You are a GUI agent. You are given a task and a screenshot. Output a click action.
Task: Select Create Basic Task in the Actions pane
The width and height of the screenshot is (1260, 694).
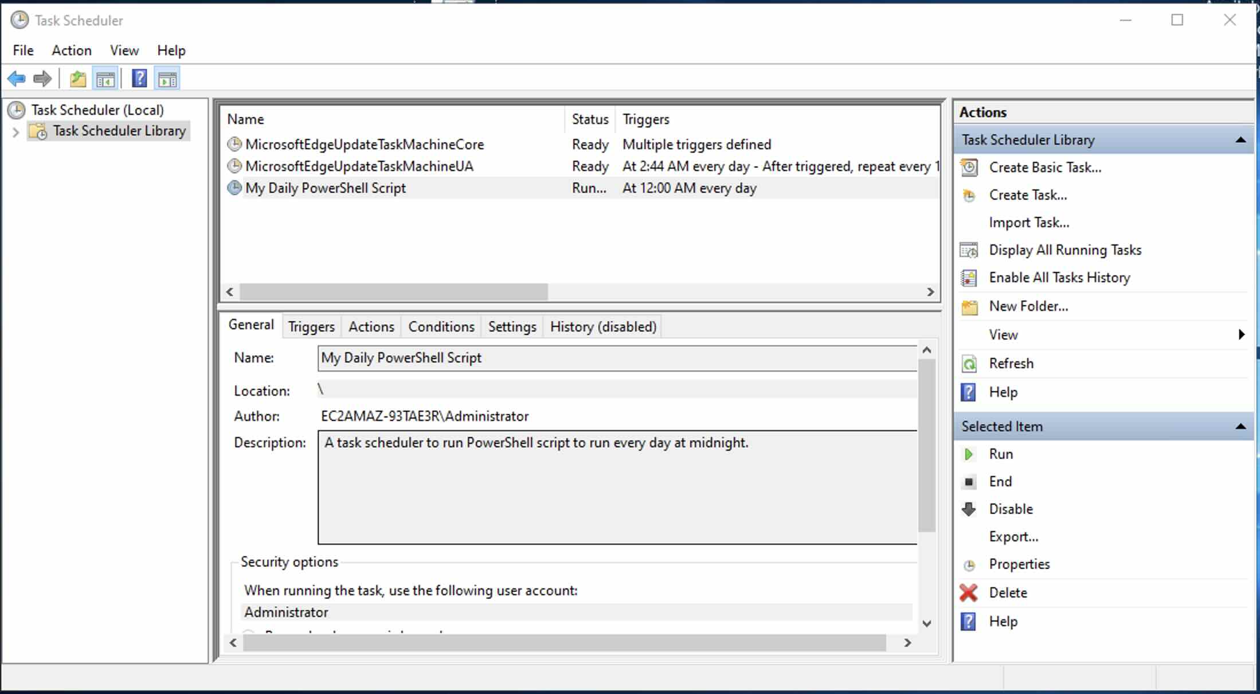click(1044, 167)
